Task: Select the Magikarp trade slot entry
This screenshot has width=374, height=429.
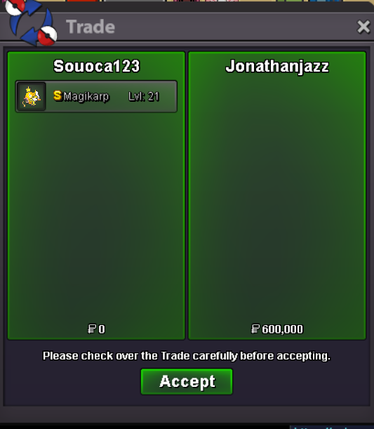Action: (96, 96)
